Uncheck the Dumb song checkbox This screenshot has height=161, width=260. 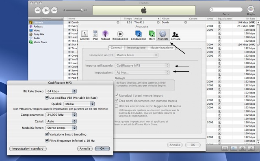[x=69, y=22]
